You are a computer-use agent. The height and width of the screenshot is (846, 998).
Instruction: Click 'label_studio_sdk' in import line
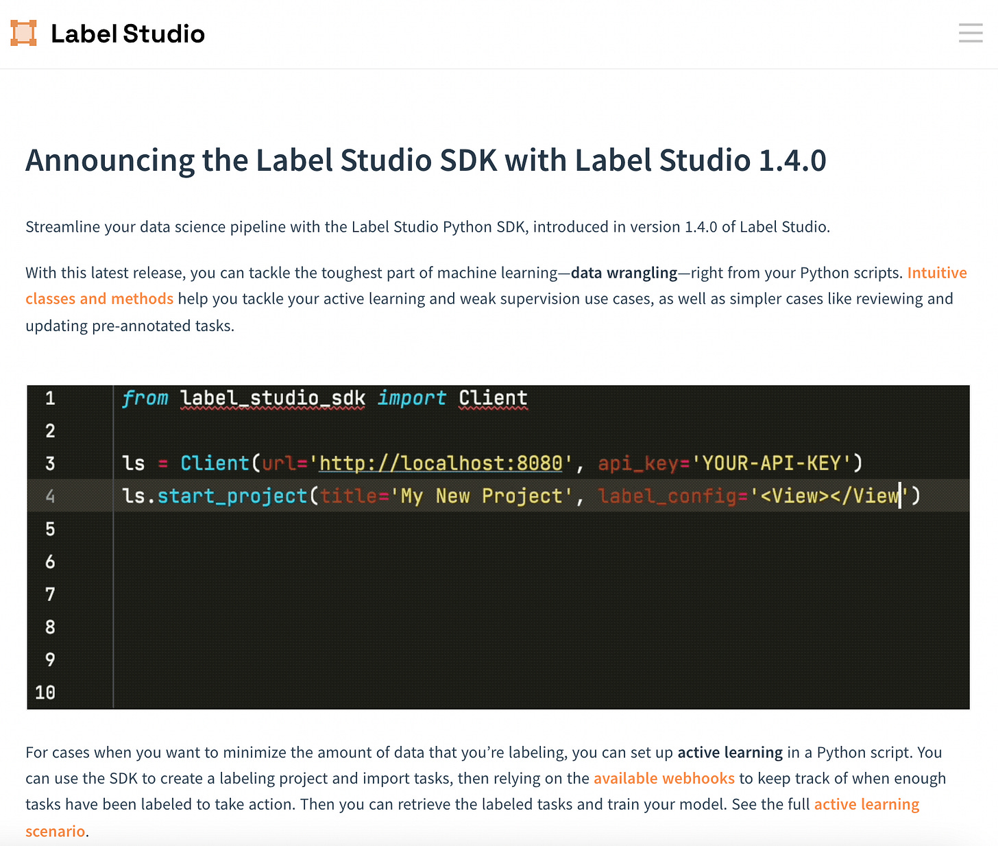(x=273, y=398)
